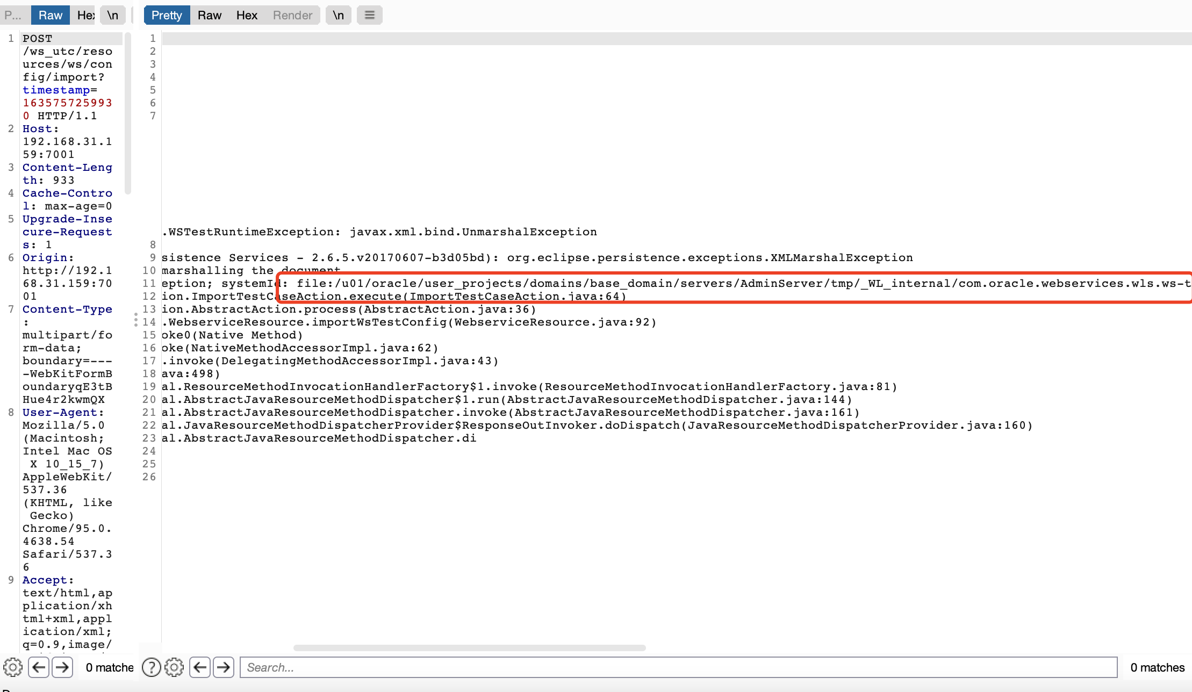Switch the request panel to Hex view
1192x692 pixels.
point(83,15)
